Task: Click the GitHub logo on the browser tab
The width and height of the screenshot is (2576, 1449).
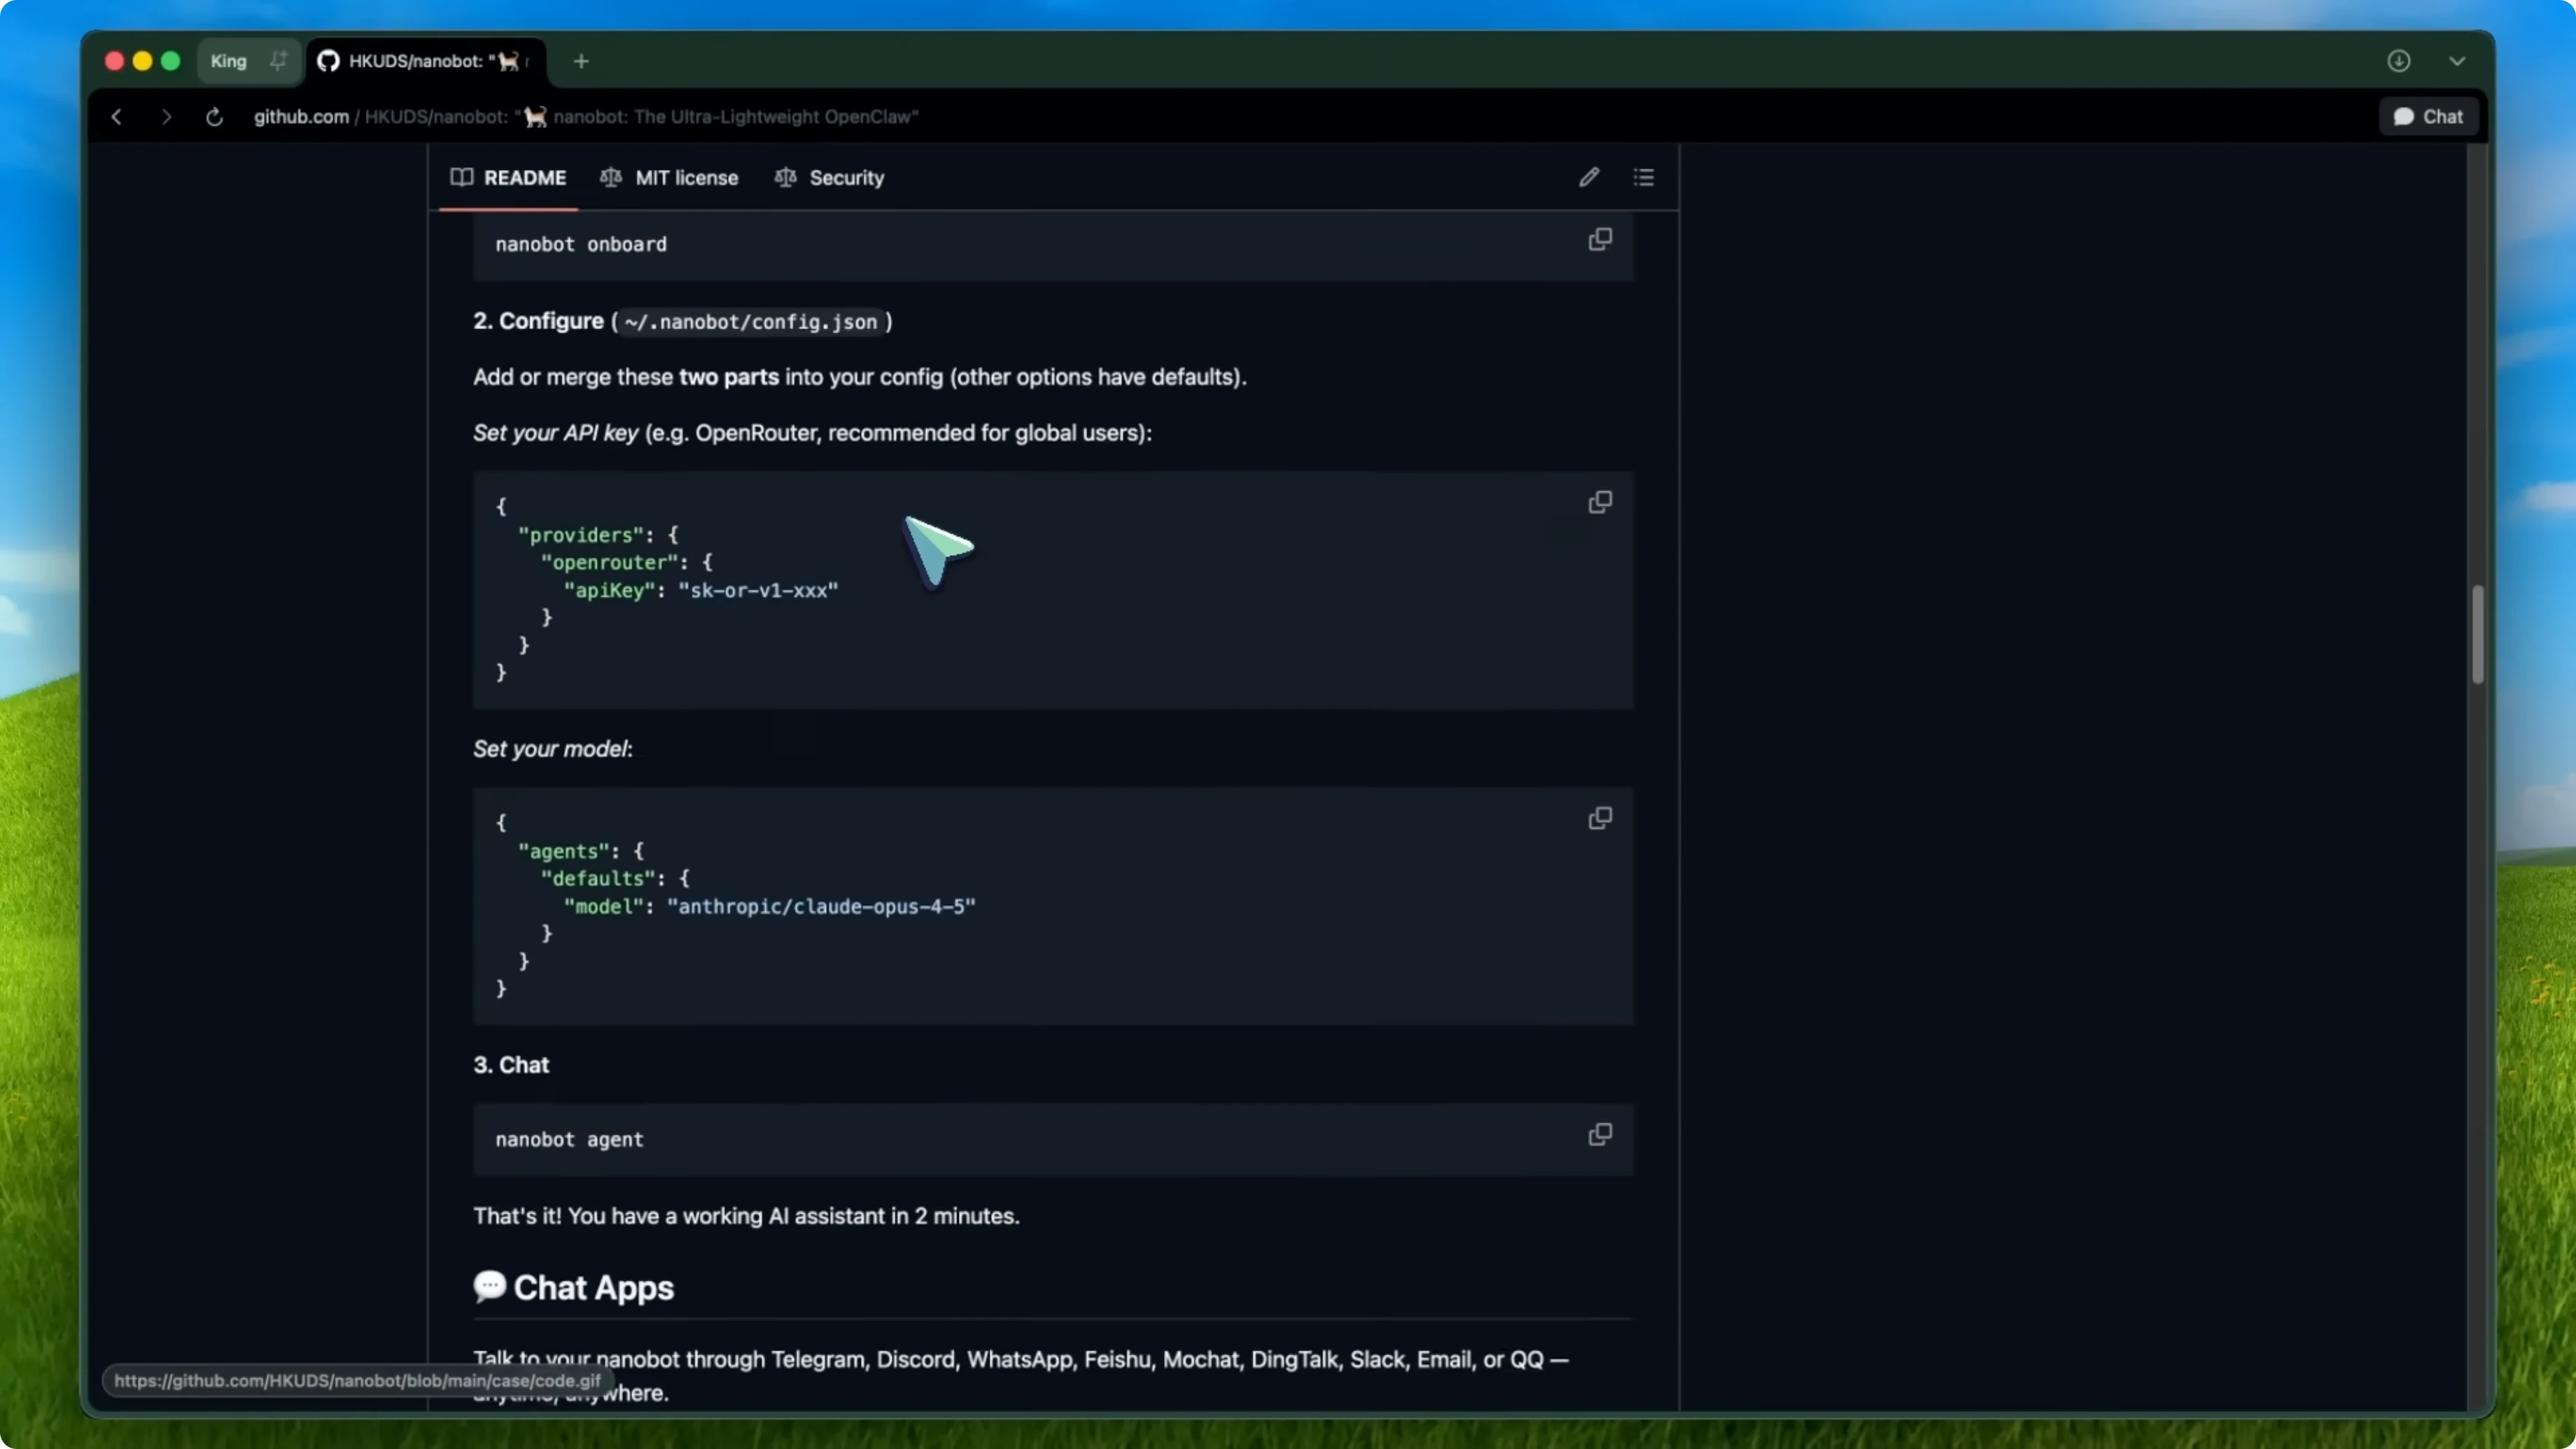Action: click(328, 61)
